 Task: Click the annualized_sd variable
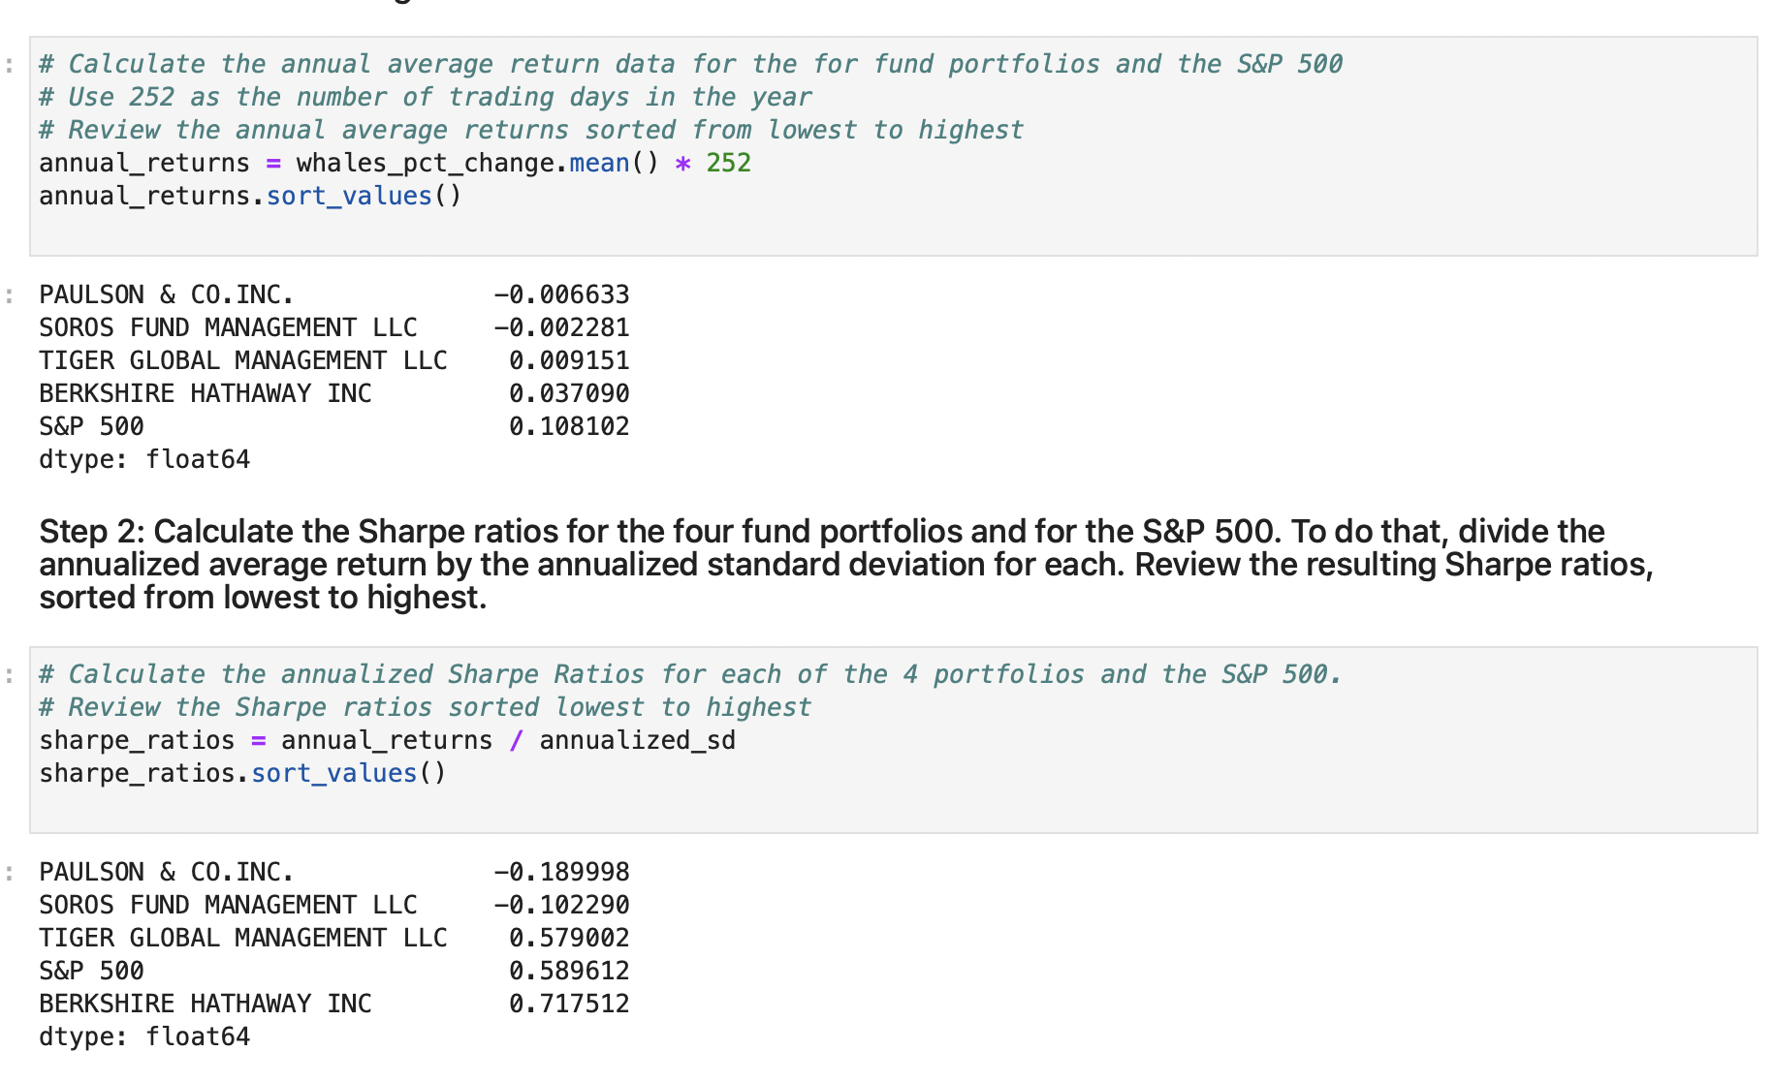[x=638, y=739]
